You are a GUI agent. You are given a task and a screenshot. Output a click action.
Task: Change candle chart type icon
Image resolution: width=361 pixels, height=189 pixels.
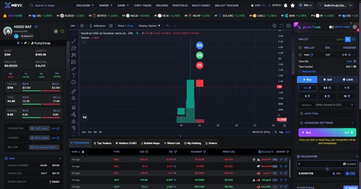pos(82,26)
